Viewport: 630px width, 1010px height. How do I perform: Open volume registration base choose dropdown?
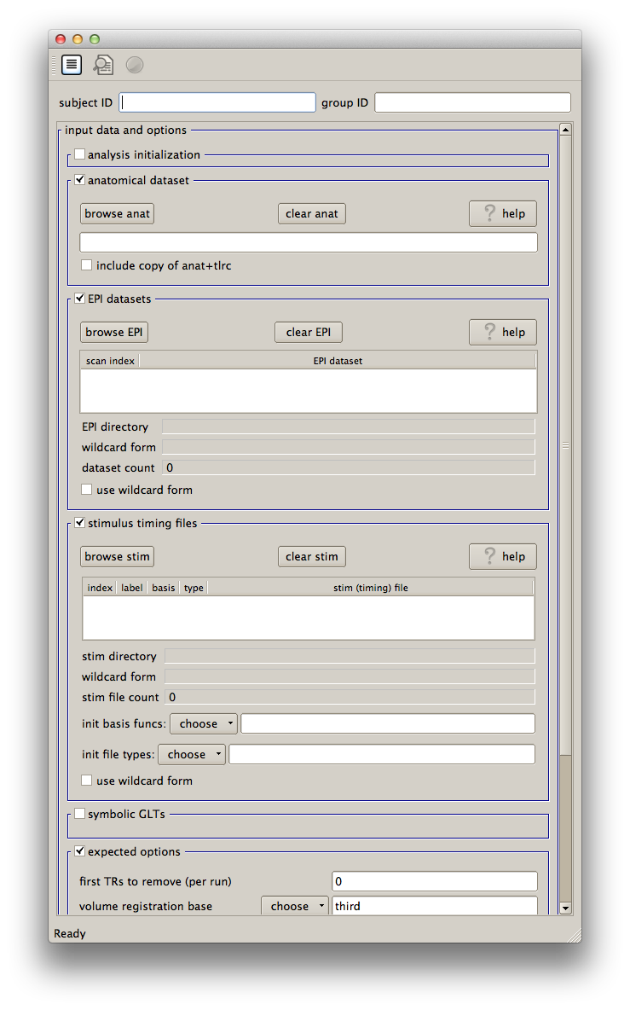295,906
